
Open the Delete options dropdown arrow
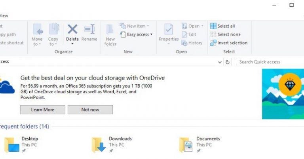(x=72, y=44)
